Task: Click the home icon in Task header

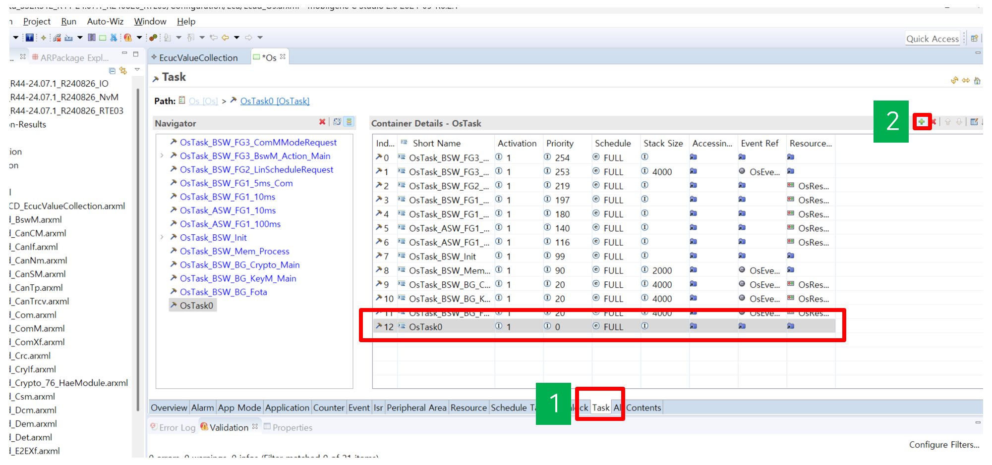Action: (977, 80)
